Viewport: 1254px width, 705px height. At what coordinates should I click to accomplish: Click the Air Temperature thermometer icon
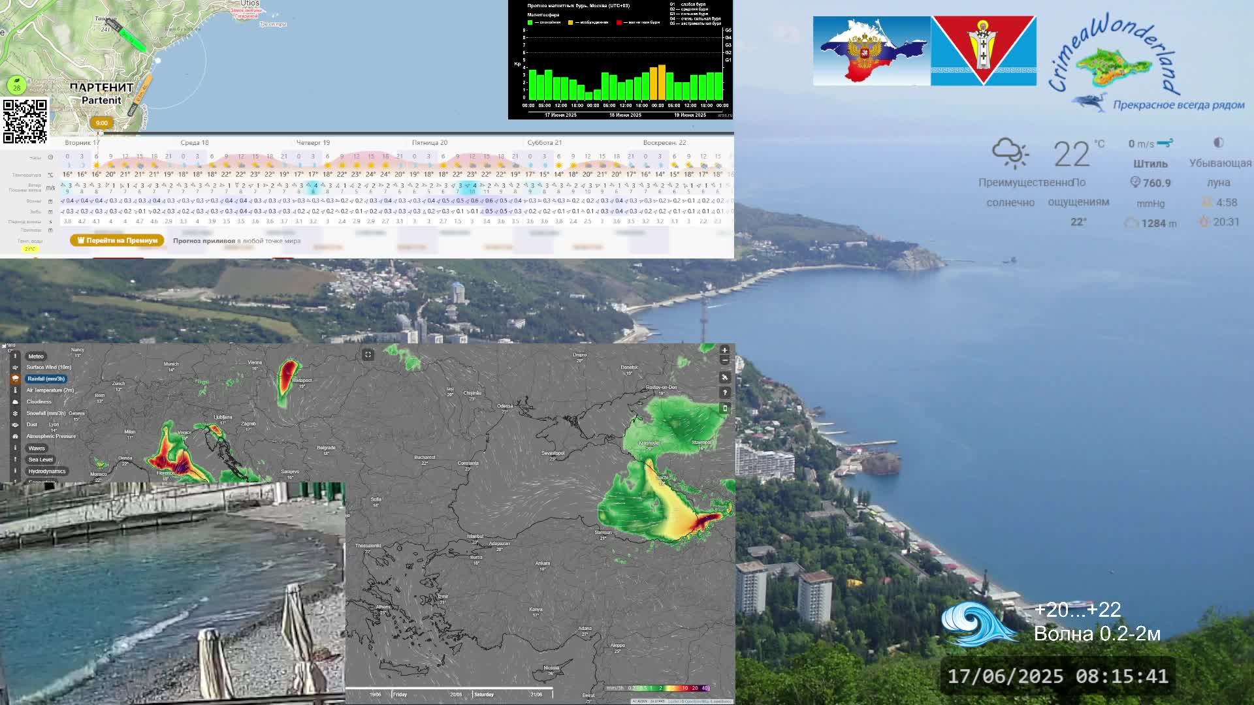[15, 390]
